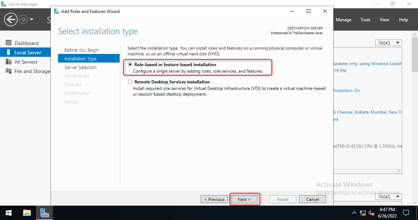Cancel the Add Roles and Features Wizard
418x220 pixels.
click(312, 199)
